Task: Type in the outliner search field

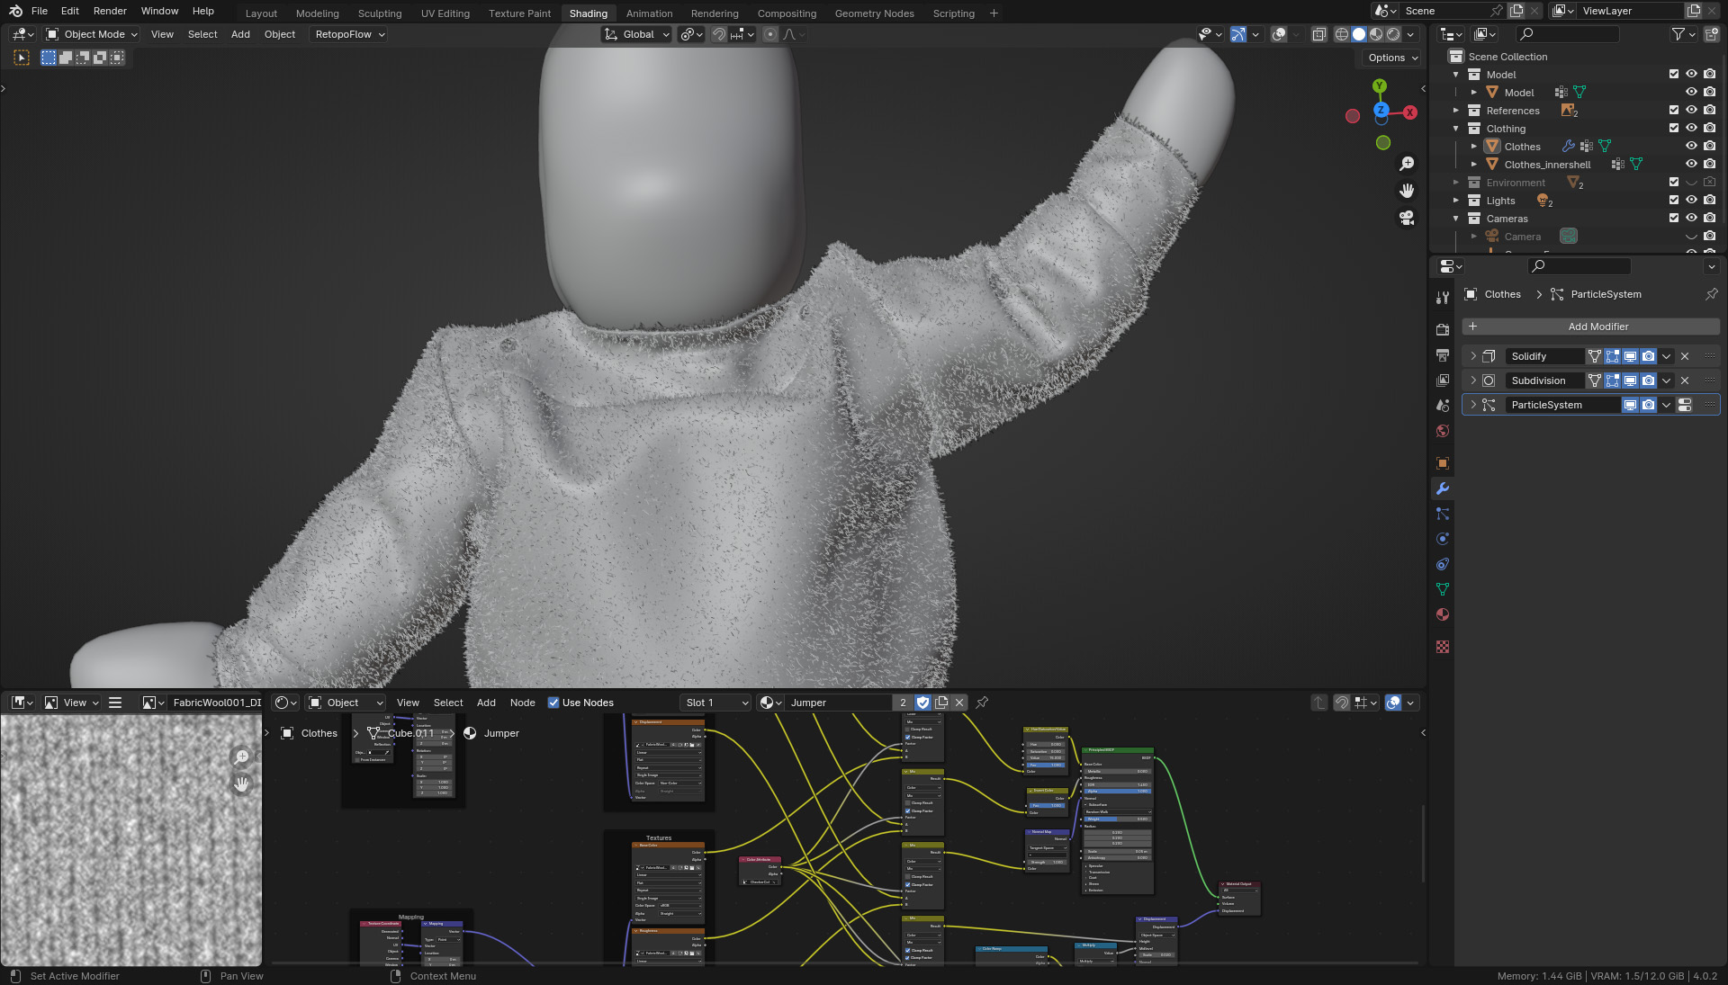Action: click(1570, 33)
